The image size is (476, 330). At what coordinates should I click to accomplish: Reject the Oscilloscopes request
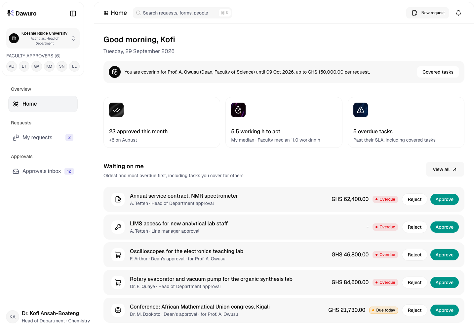click(415, 255)
